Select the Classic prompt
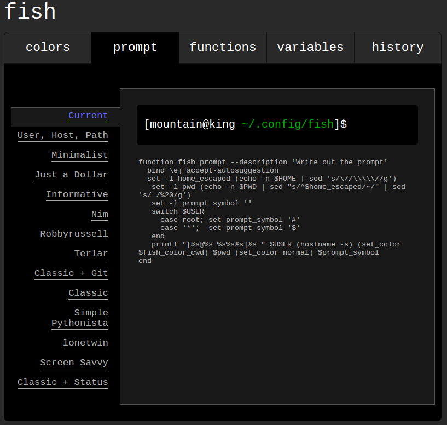Image resolution: width=447 pixels, height=425 pixels. pyautogui.click(x=89, y=293)
